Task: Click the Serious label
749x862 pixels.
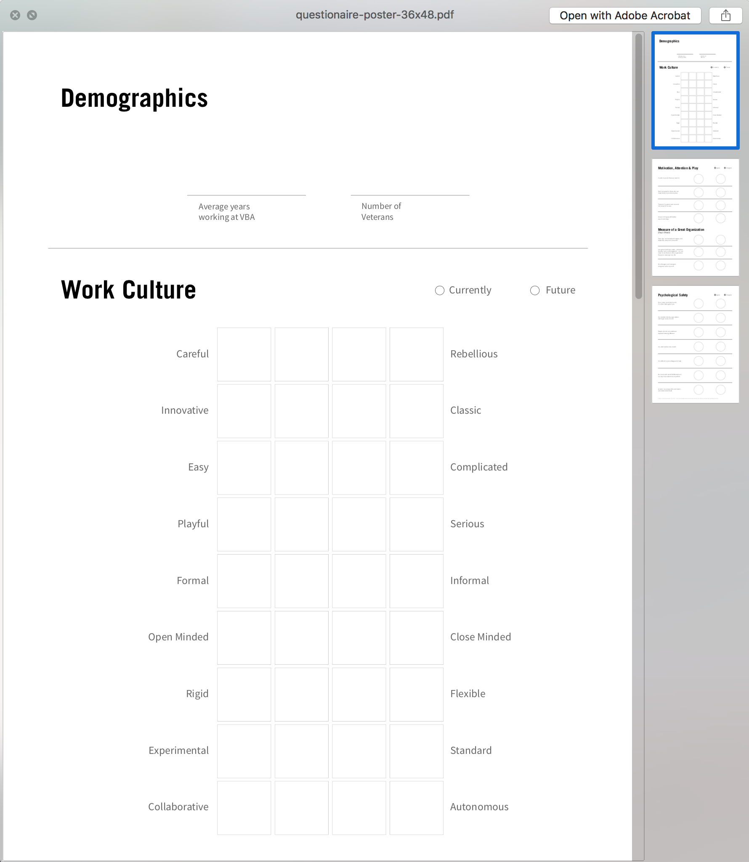Action: click(x=467, y=524)
